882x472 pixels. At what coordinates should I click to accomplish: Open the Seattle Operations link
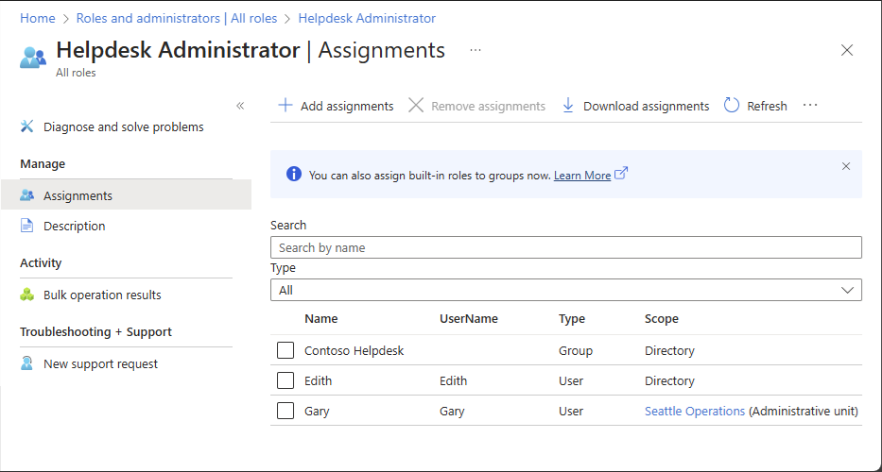click(695, 411)
